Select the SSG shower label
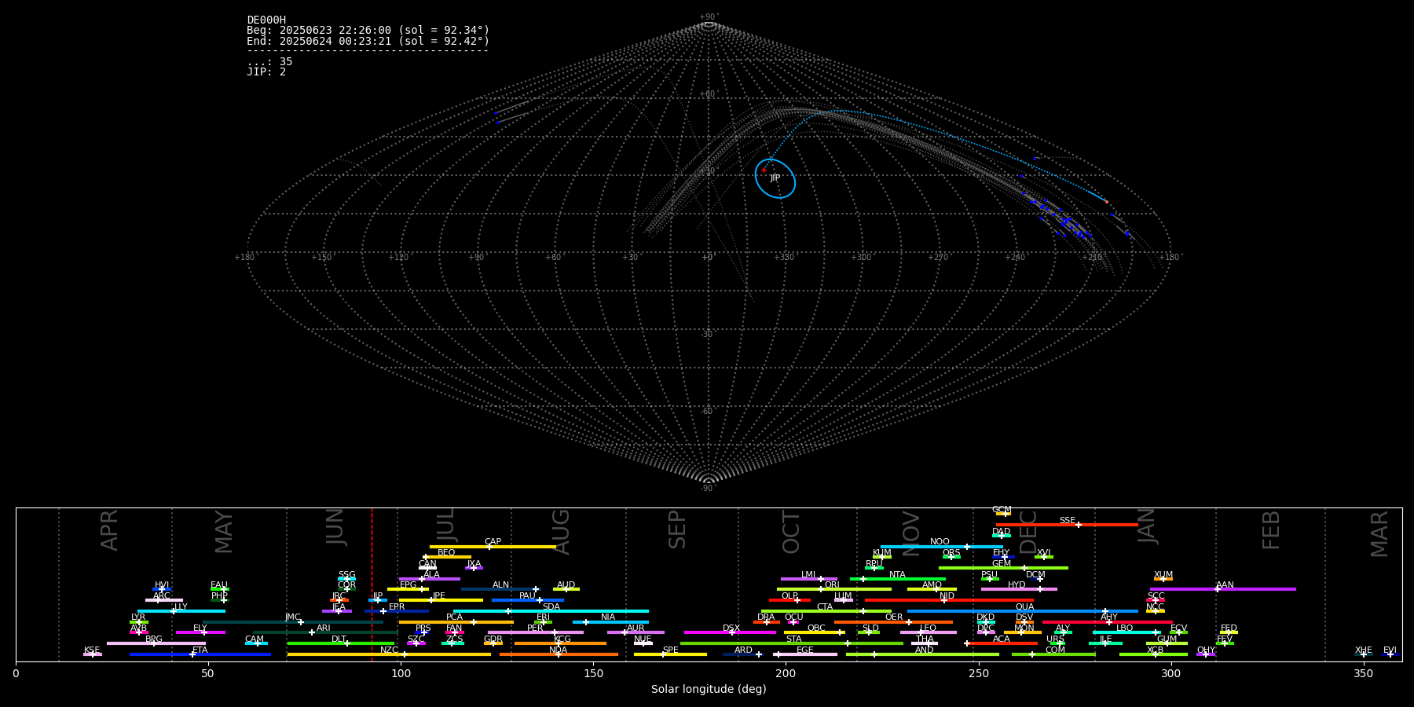Viewport: 1414px width, 707px height. coord(346,575)
